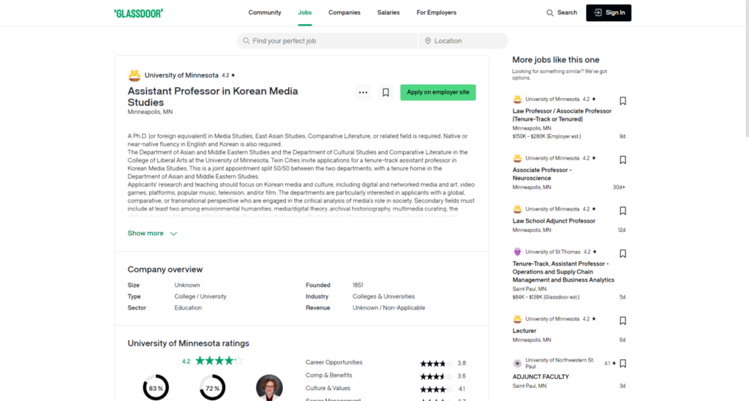
Task: Click the Find your perfect job field
Action: coord(327,41)
